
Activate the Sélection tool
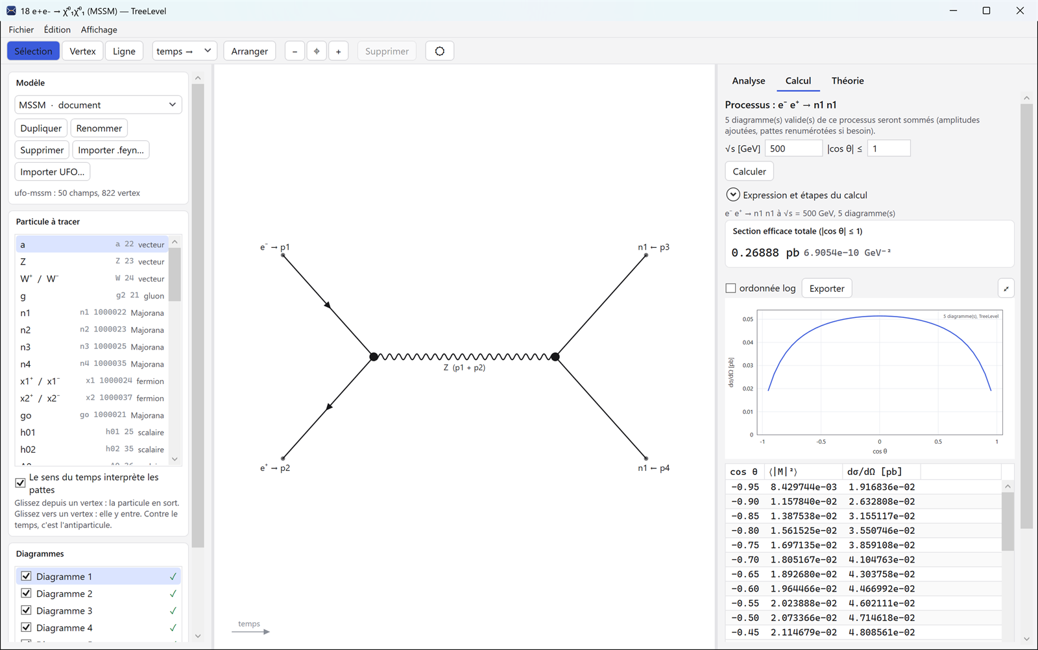pyautogui.click(x=33, y=51)
